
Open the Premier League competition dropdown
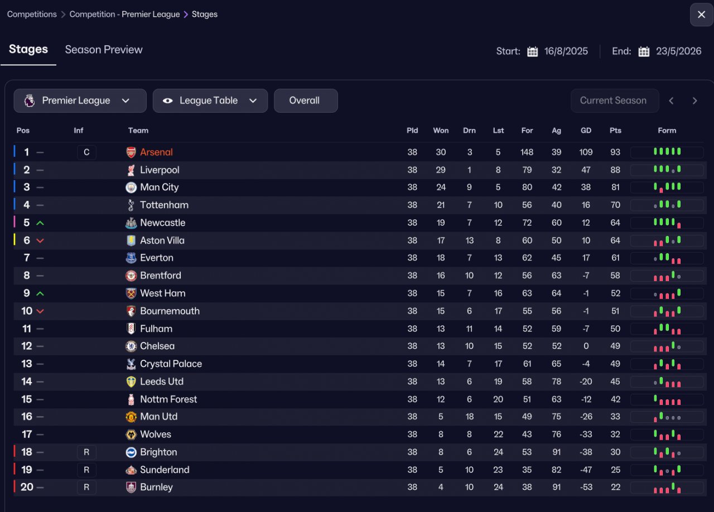point(80,101)
